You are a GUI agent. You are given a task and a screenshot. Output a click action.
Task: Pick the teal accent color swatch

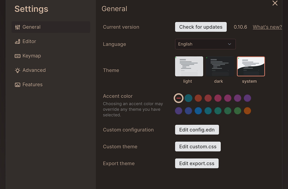click(x=188, y=98)
